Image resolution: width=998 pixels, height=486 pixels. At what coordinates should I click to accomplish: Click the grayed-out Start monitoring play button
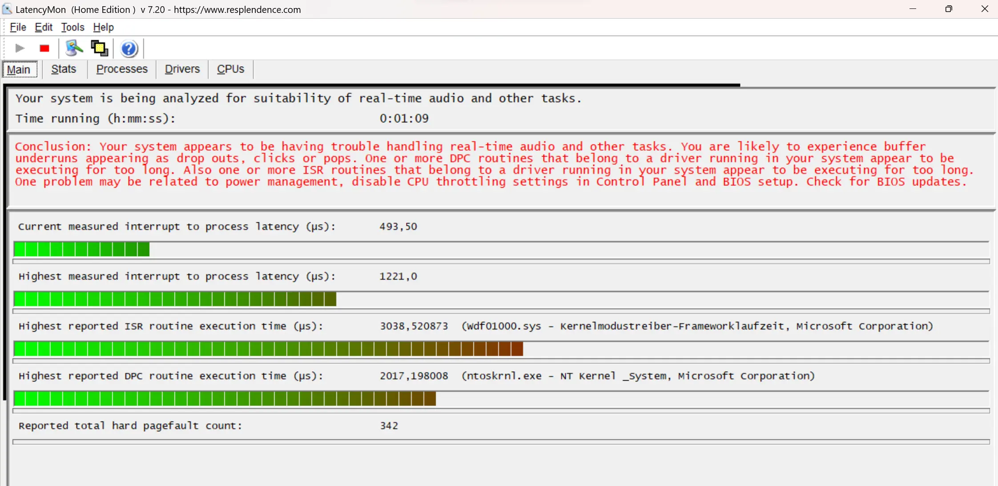[20, 48]
